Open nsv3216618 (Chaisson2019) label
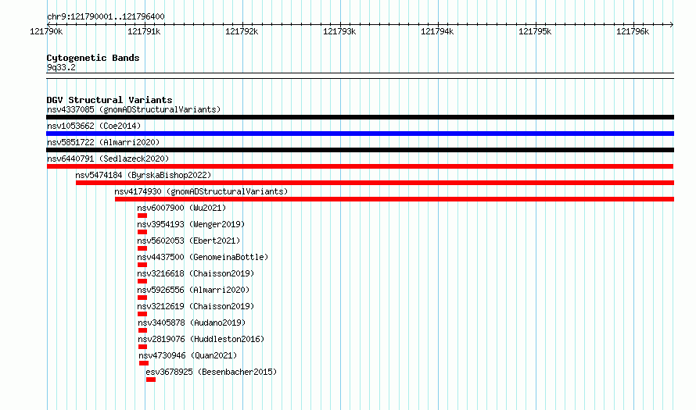The image size is (696, 410). [x=196, y=273]
